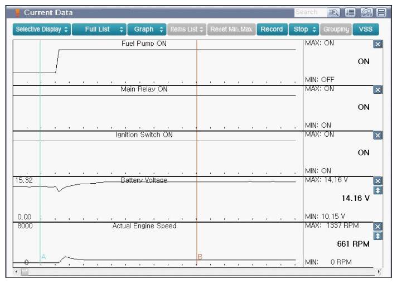Screen dimensions: 397x283
Task: Click the VSS button
Action: pos(366,30)
